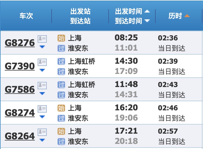Viewport: 203px width, 149px height.
Task: Sort by 到达时间 descending arrow
Action: (147, 21)
